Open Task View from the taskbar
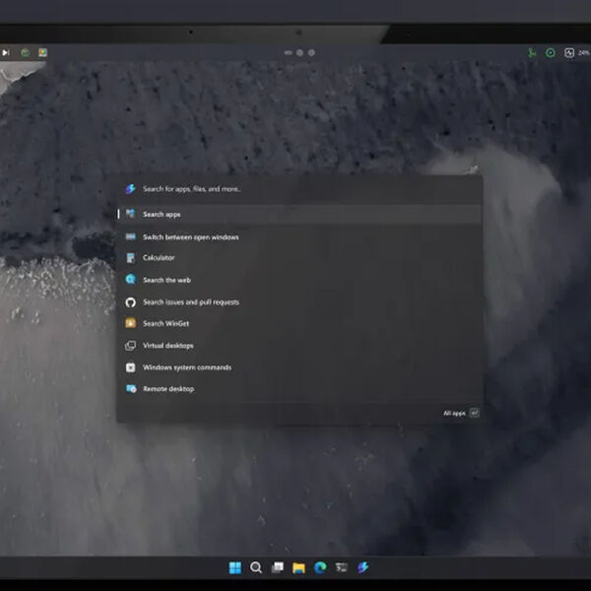 pos(278,567)
